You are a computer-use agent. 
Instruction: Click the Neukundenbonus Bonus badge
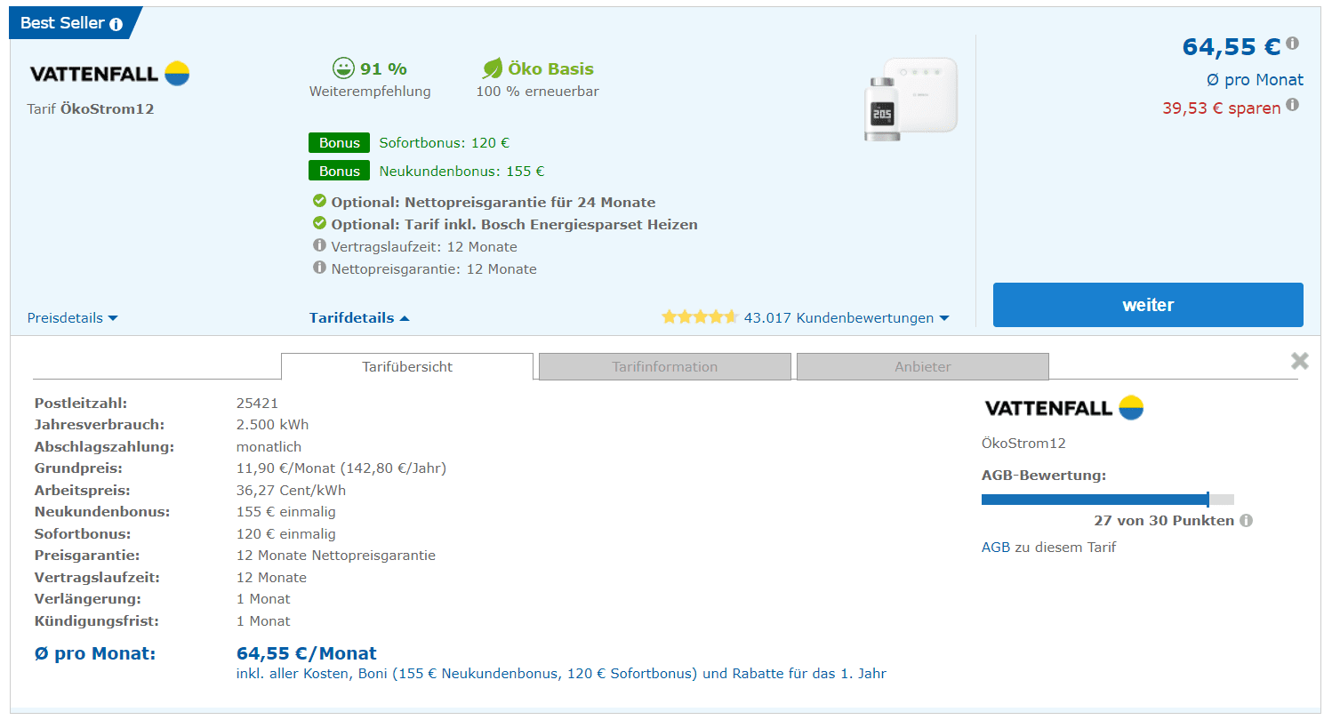(x=339, y=171)
